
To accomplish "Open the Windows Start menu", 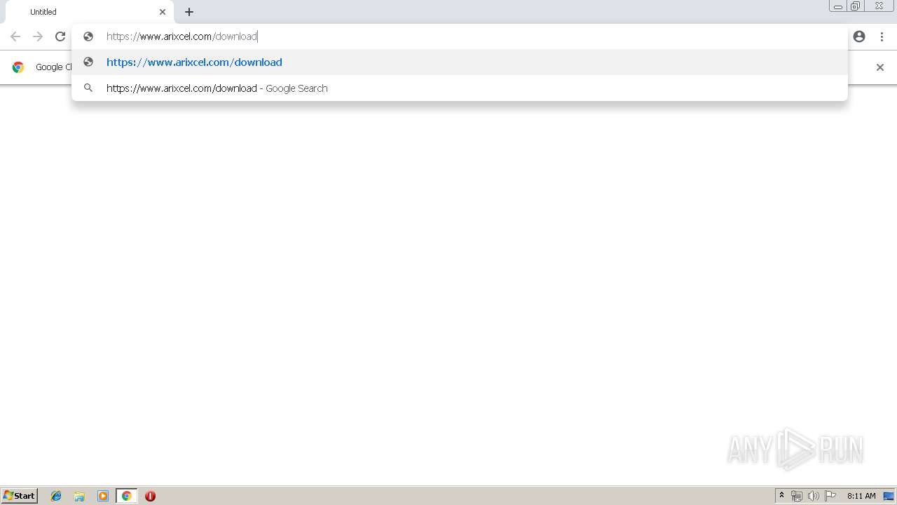I will pos(20,496).
